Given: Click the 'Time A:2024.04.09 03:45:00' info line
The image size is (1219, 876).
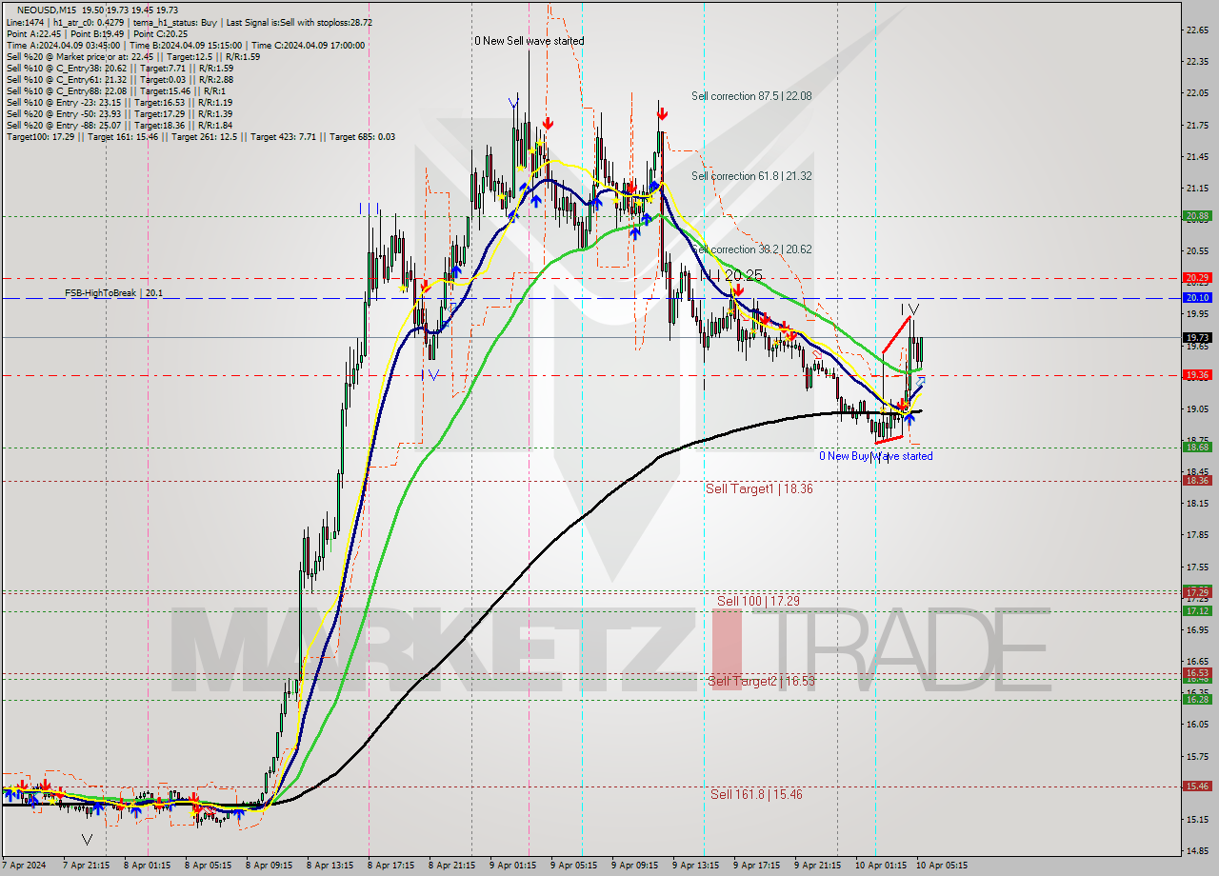Looking at the screenshot, I should (x=186, y=45).
